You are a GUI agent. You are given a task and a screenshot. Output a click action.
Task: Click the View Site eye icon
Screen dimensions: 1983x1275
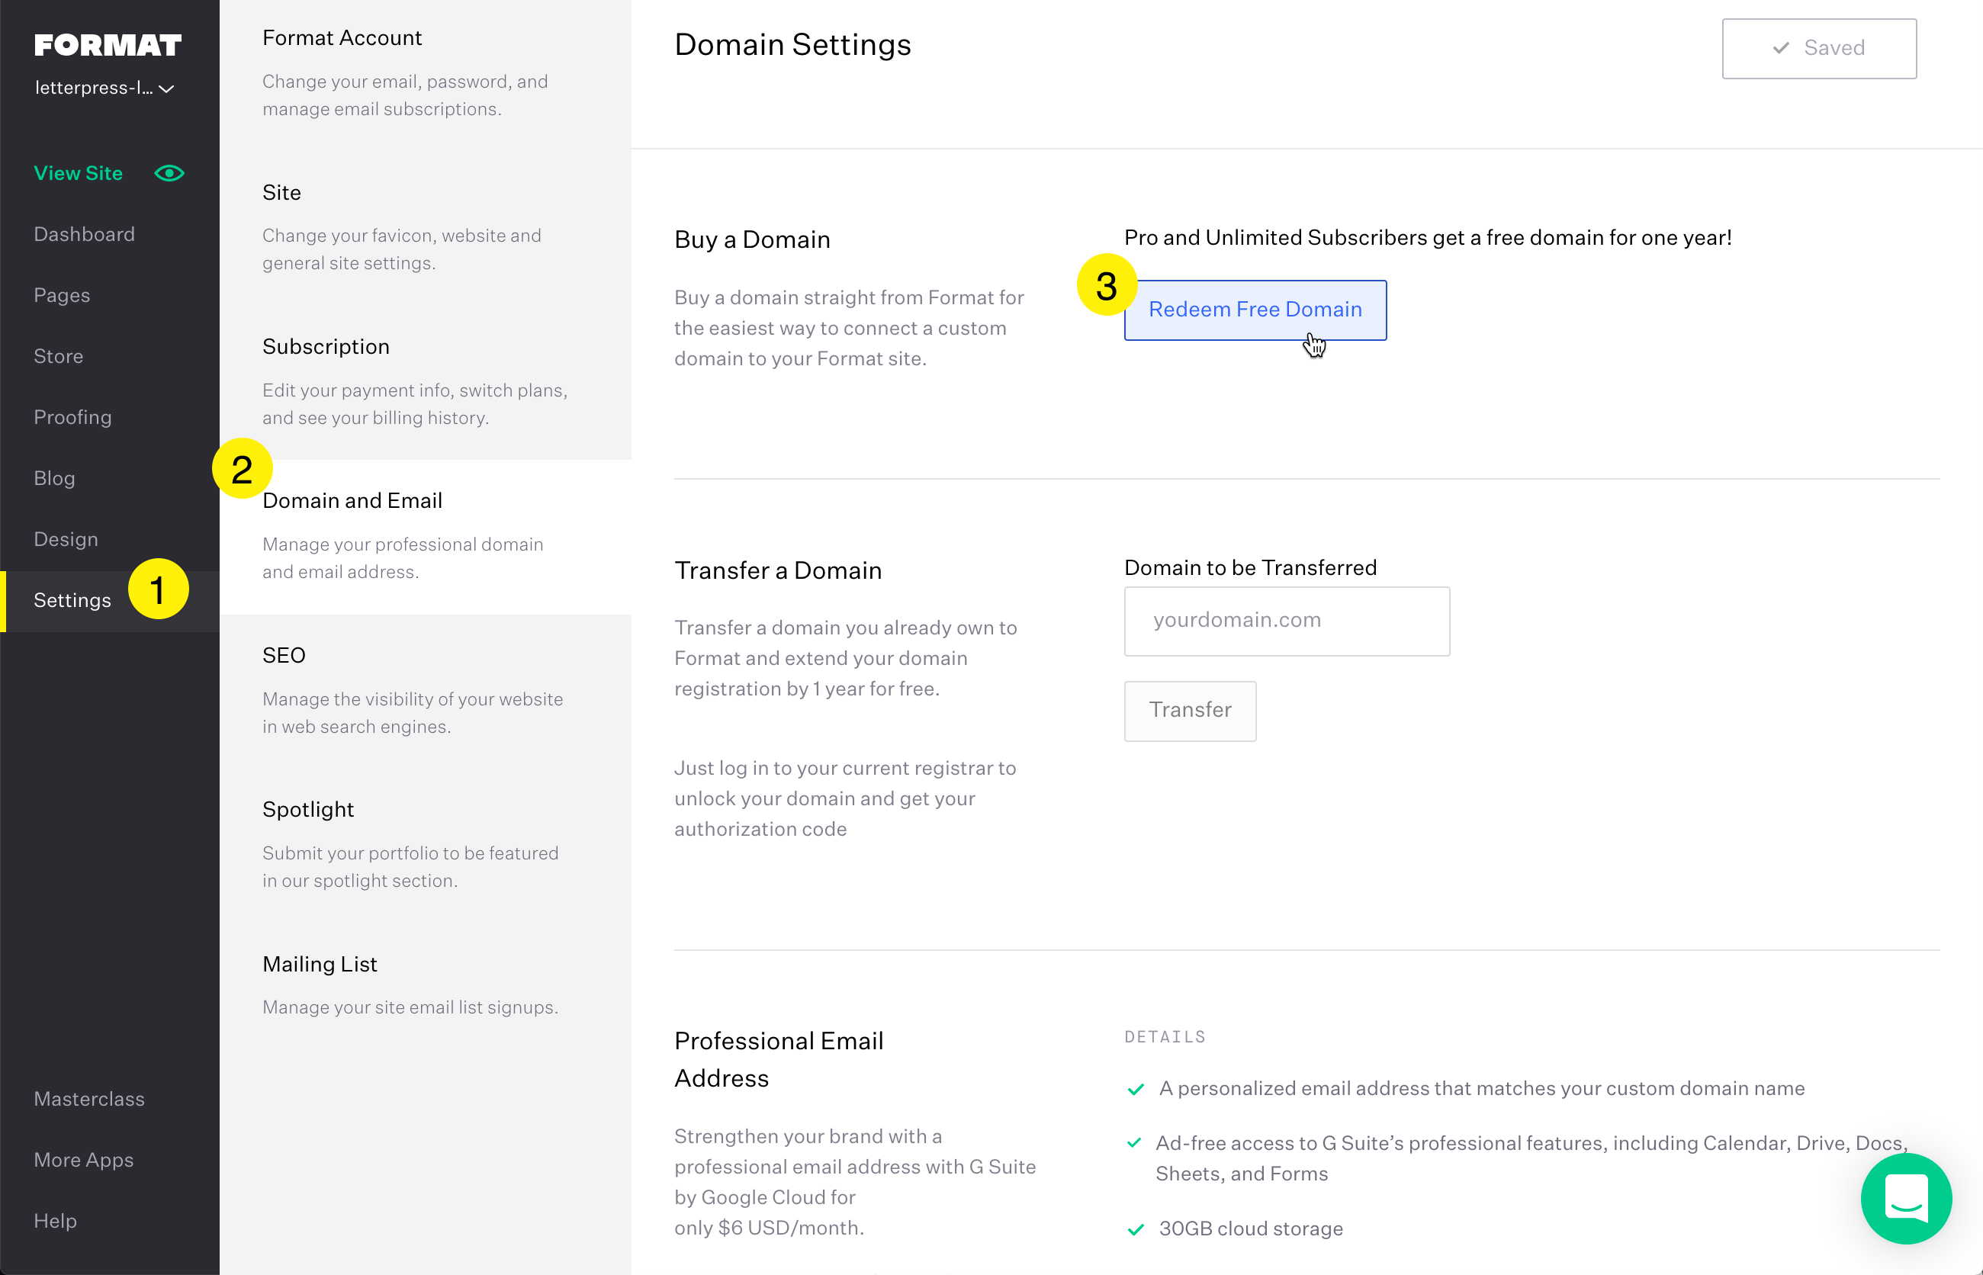pyautogui.click(x=169, y=173)
